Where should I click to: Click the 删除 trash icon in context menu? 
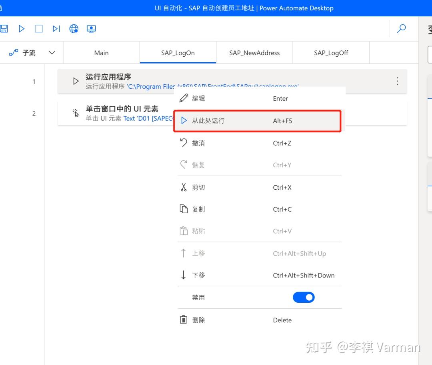pos(184,319)
